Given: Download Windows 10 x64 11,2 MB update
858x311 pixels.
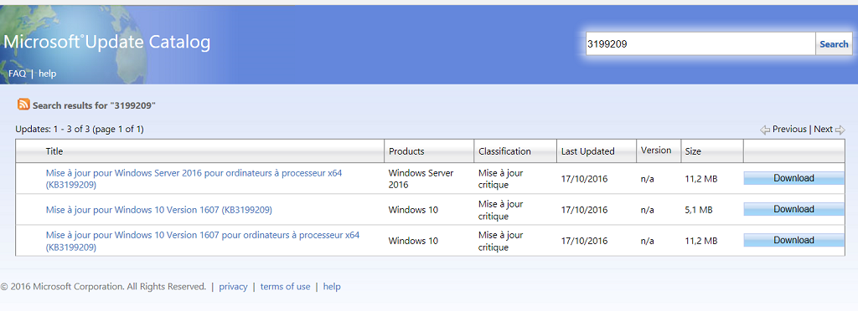Looking at the screenshot, I should coord(793,240).
